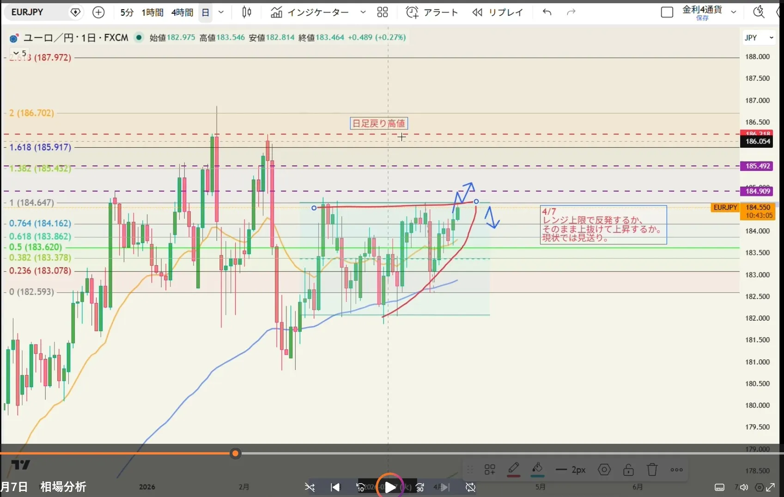Screen dimensions: 784x497
Task: Switch to the 5分 timeframe
Action: click(x=127, y=12)
